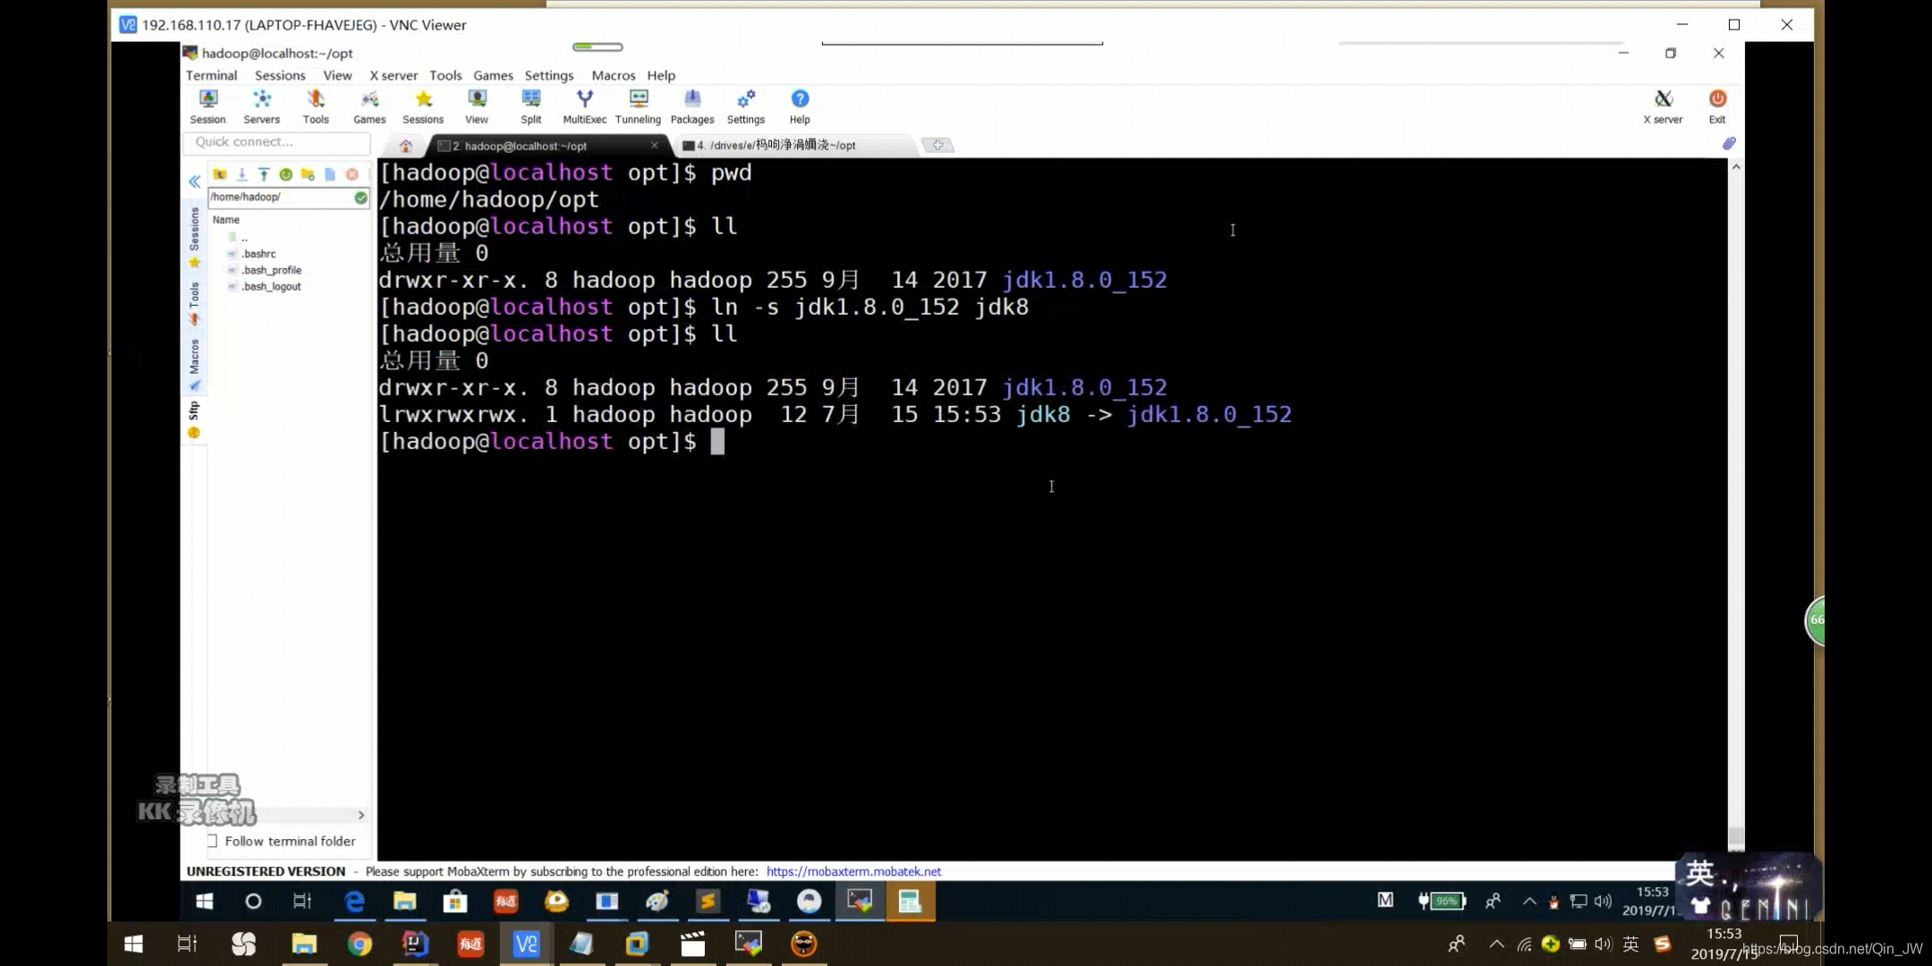1932x966 pixels.
Task: Click the SFTP red delete icon
Action: point(352,174)
